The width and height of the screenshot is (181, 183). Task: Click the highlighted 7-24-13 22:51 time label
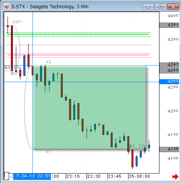click(x=32, y=177)
